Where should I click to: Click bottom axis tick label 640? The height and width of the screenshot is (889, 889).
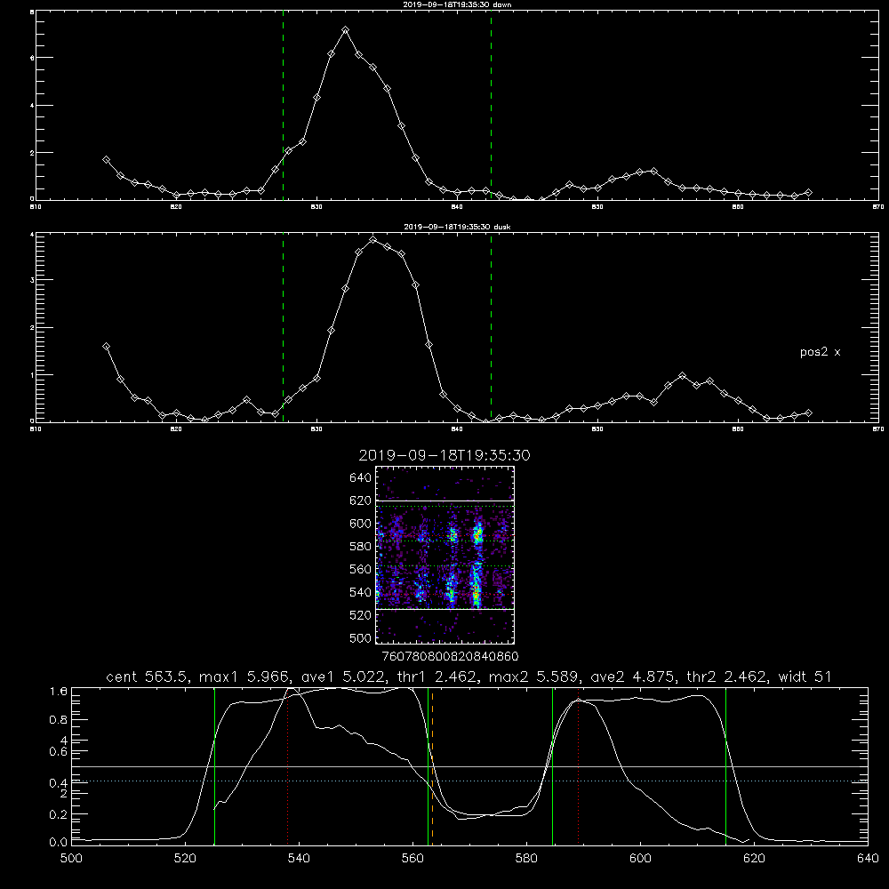[x=868, y=859]
